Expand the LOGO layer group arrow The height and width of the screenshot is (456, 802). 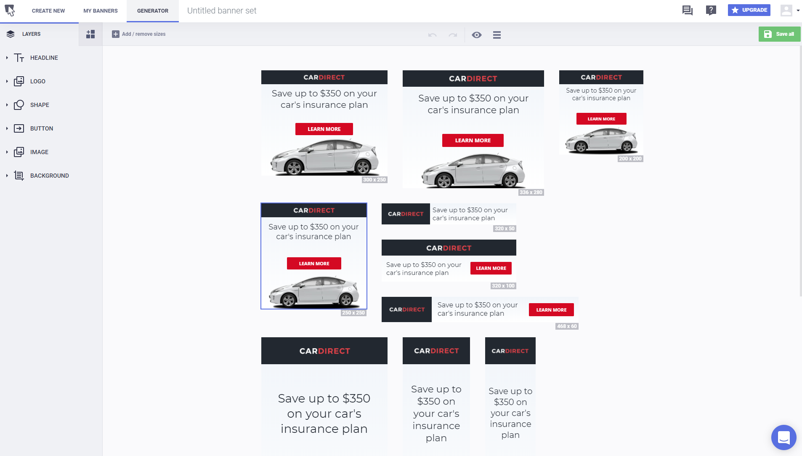(7, 81)
